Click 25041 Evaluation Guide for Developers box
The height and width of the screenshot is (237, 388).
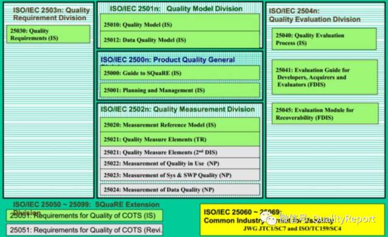point(325,77)
